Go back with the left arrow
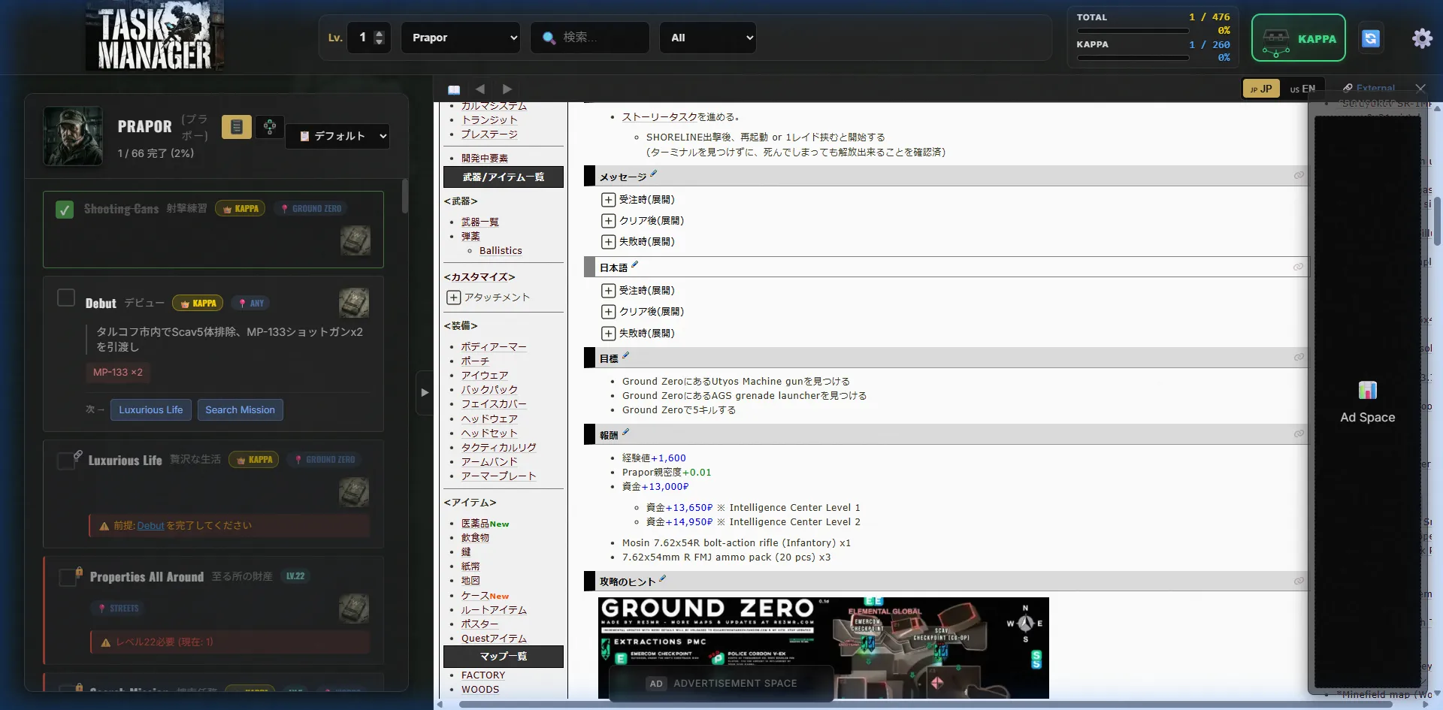Screen dimensions: 1443x710 480,89
